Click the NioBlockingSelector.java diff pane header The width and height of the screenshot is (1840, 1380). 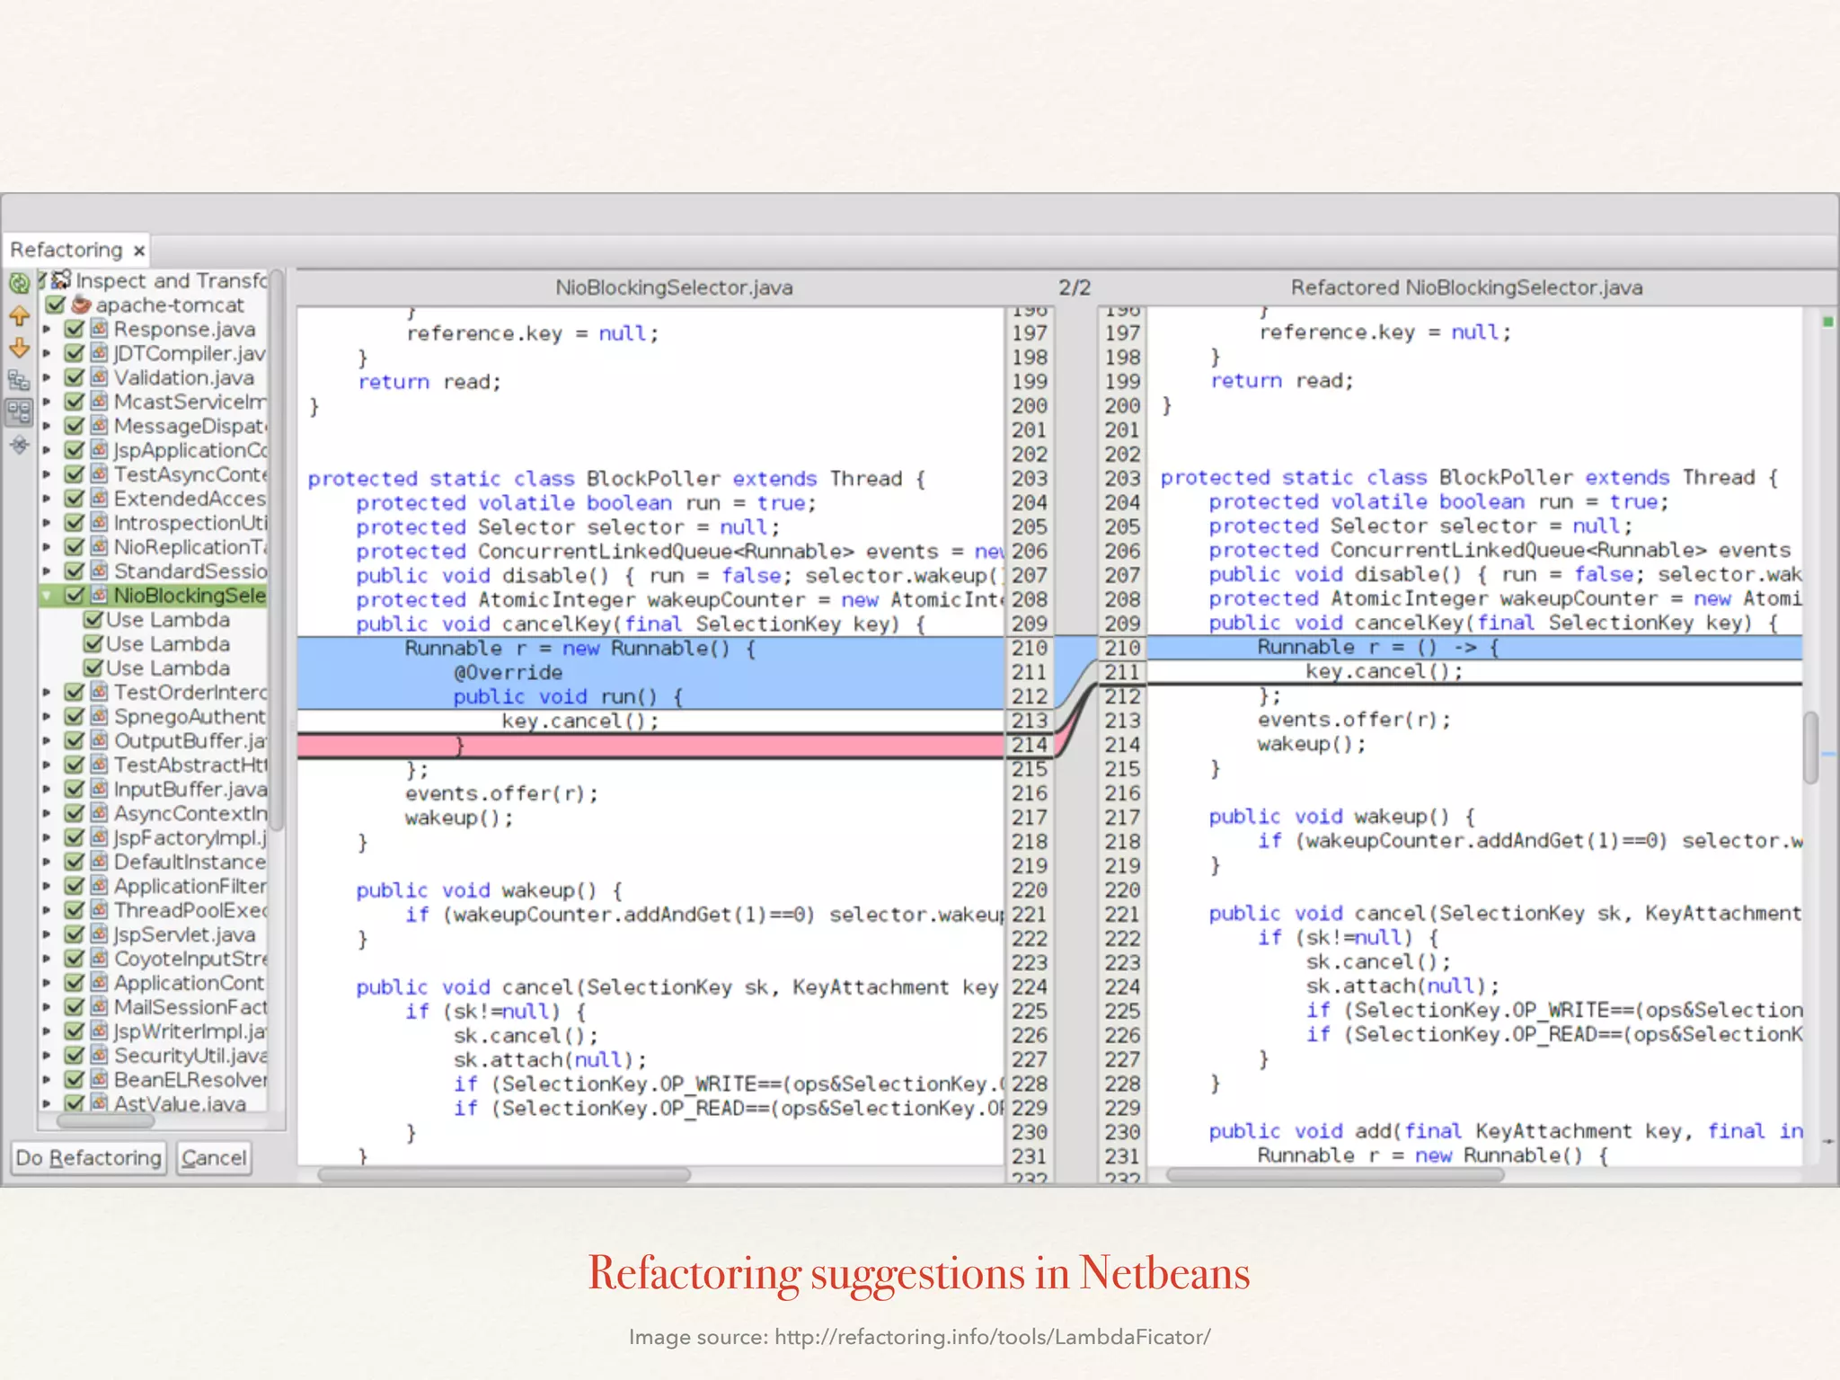click(x=674, y=287)
